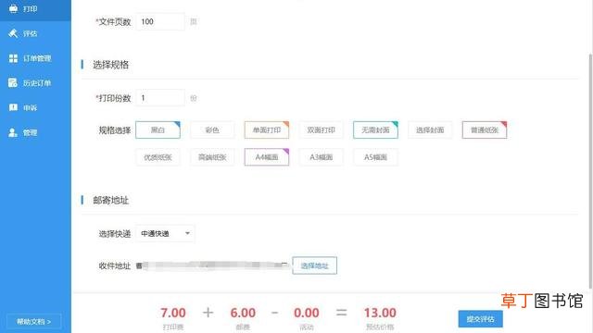The width and height of the screenshot is (593, 333).
Task: Click the 13.00 预估价格 total
Action: click(380, 313)
